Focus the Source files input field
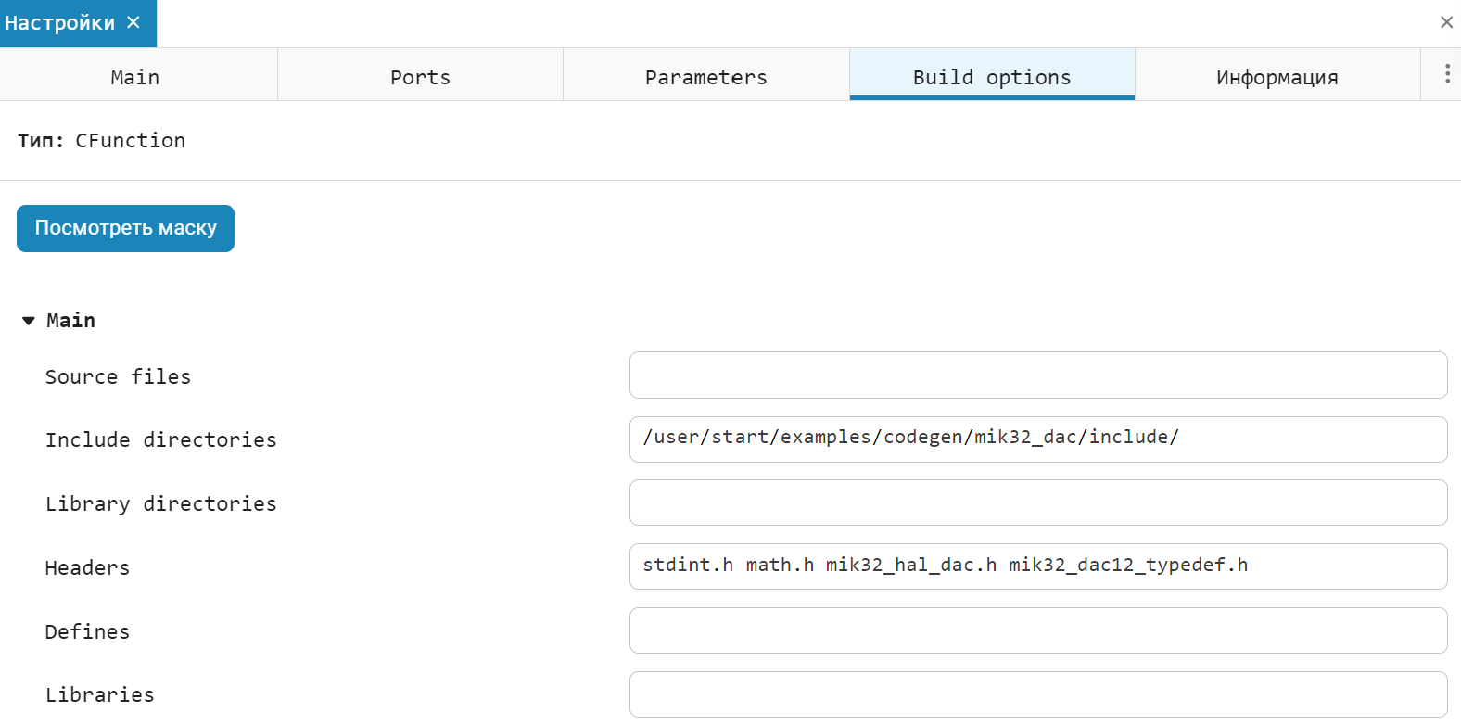This screenshot has width=1461, height=725. click(x=1037, y=375)
